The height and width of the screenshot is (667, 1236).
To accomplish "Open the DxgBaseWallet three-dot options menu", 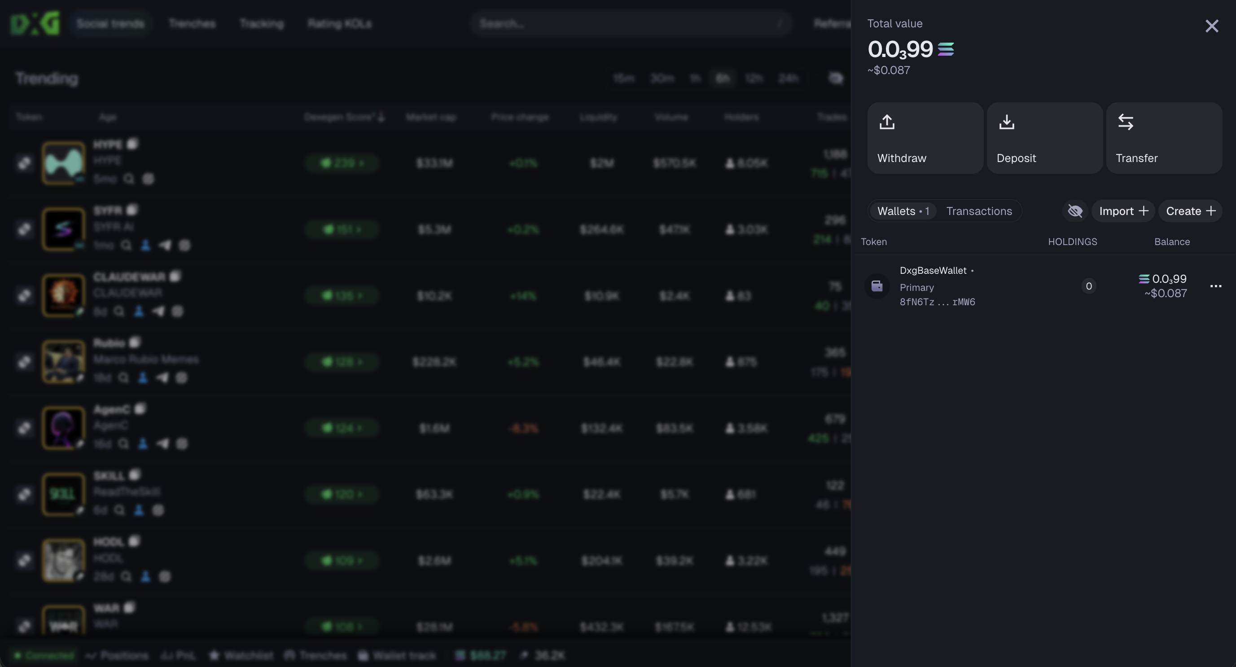I will [1215, 286].
